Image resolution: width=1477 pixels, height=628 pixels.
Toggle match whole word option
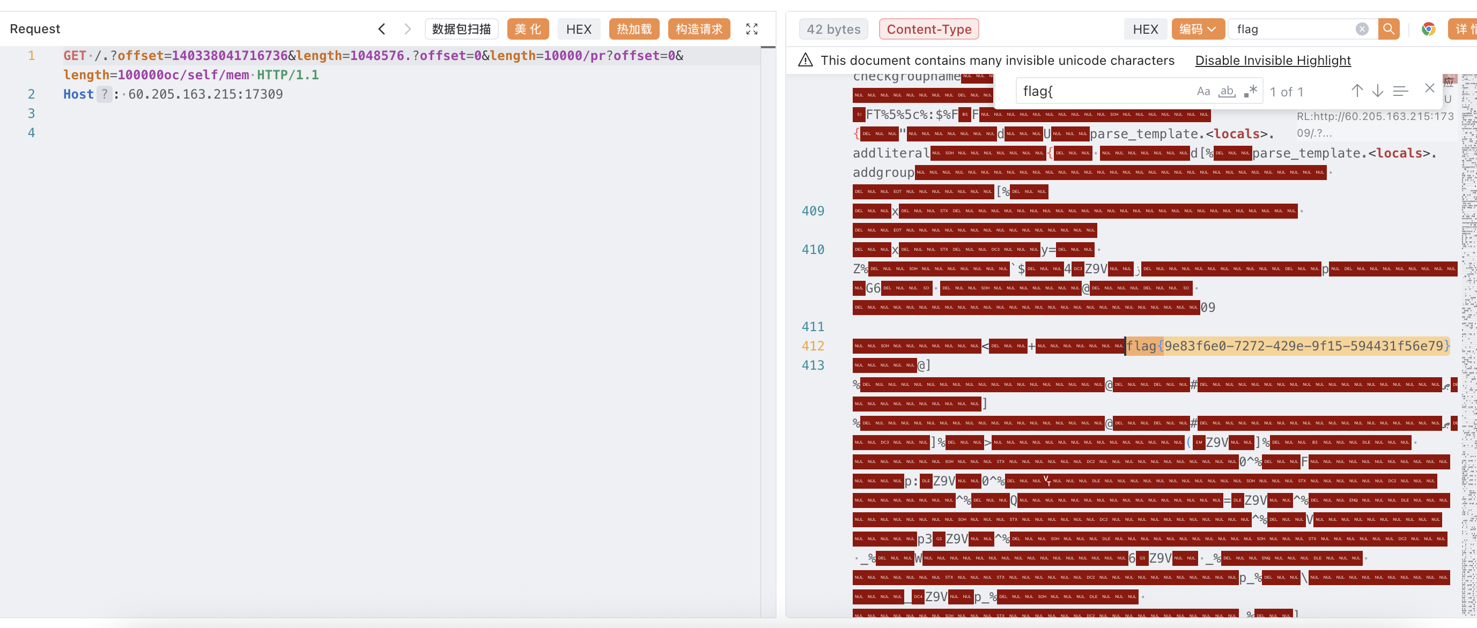pos(1227,91)
